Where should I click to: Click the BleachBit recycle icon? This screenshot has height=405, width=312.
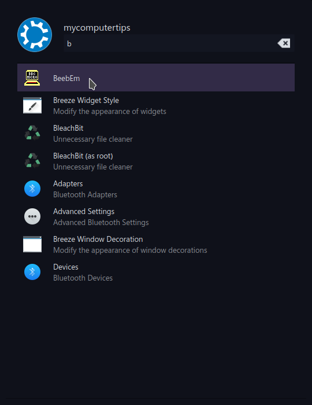coord(32,133)
